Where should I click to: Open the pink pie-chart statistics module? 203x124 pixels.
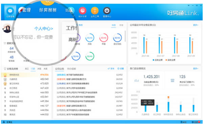[x=83, y=11]
